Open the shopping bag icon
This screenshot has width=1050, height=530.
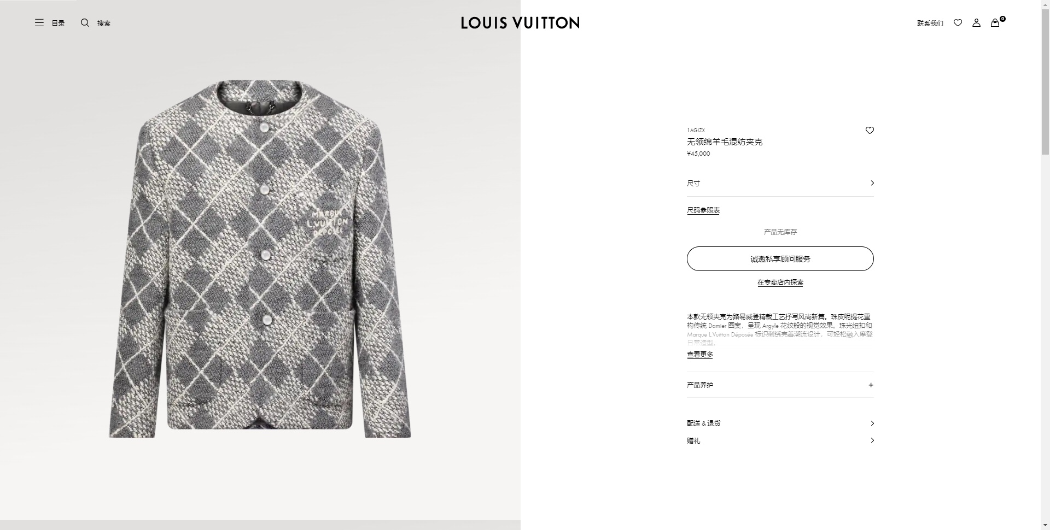(995, 23)
